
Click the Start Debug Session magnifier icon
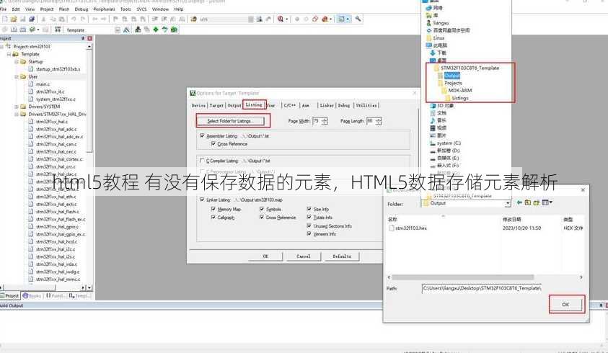pyautogui.click(x=280, y=19)
